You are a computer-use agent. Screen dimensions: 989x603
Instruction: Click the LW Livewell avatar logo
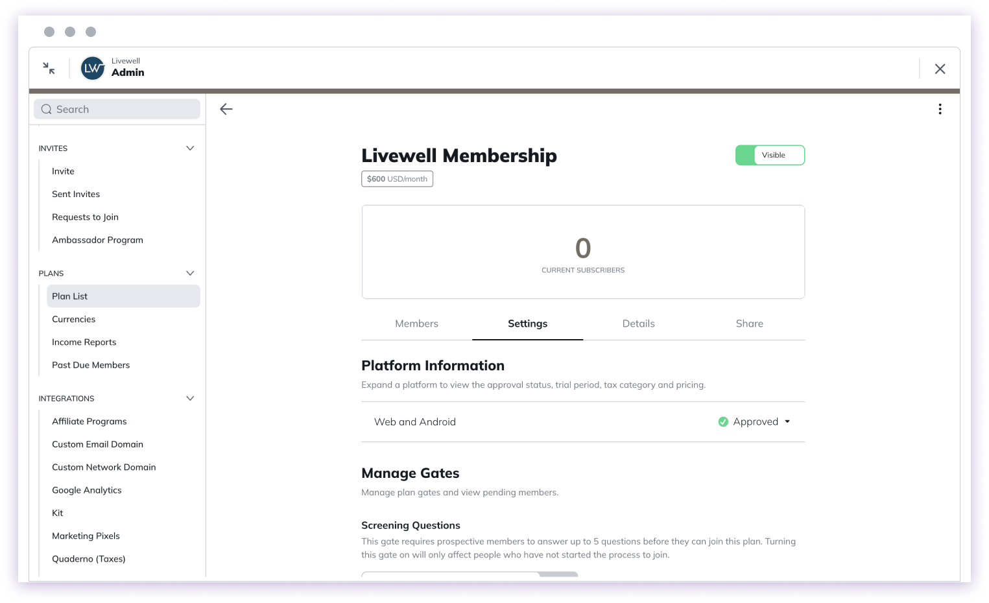pos(92,67)
